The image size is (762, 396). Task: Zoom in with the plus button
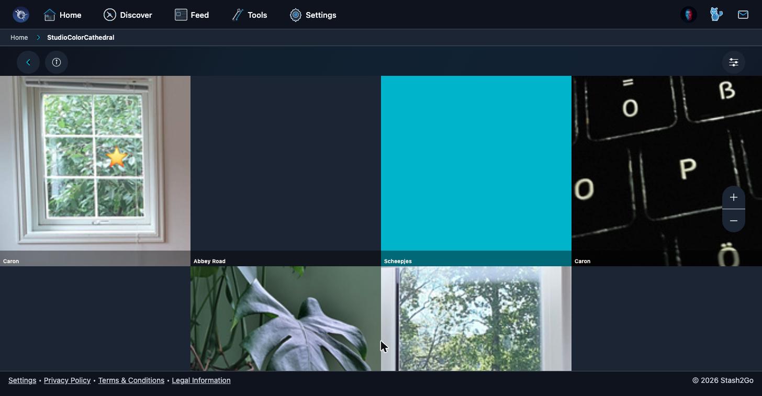(x=734, y=197)
